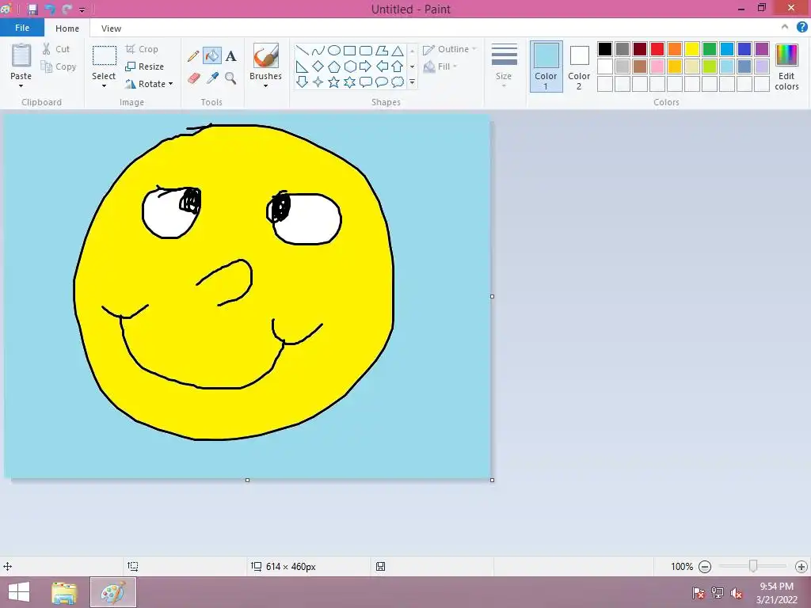Viewport: 811px width, 608px height.
Task: Activate the Color 1 selector
Action: click(x=546, y=66)
